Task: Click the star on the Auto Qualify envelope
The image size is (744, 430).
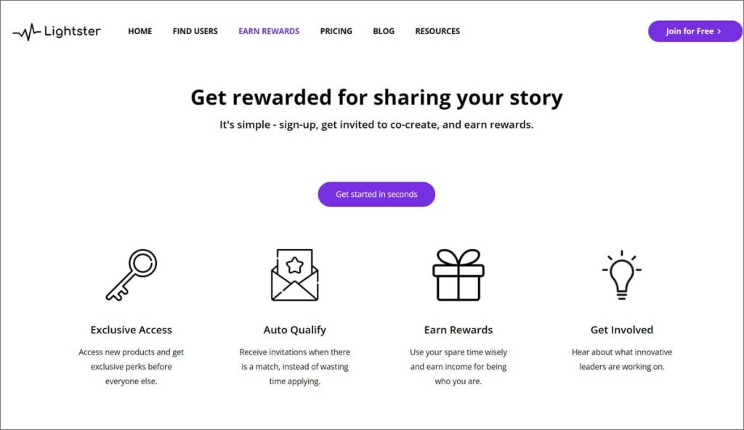Action: (x=295, y=266)
